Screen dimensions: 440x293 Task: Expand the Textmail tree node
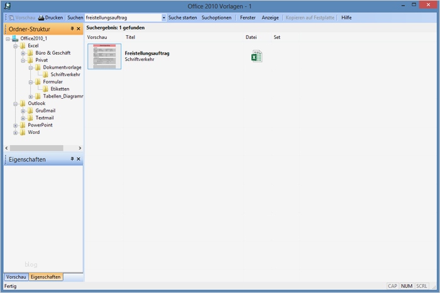tap(23, 118)
